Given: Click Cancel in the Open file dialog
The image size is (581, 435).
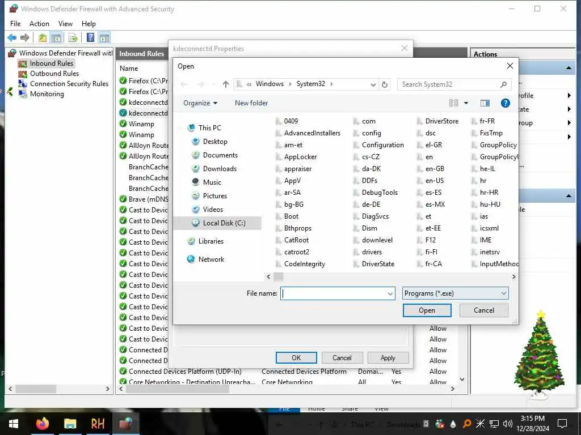Looking at the screenshot, I should pos(483,310).
